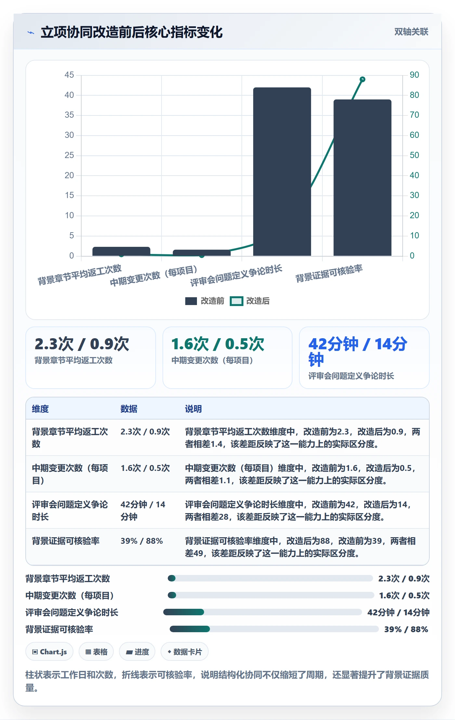Toggle the 改造后 legend swatch
Image resolution: width=455 pixels, height=720 pixels.
236,301
